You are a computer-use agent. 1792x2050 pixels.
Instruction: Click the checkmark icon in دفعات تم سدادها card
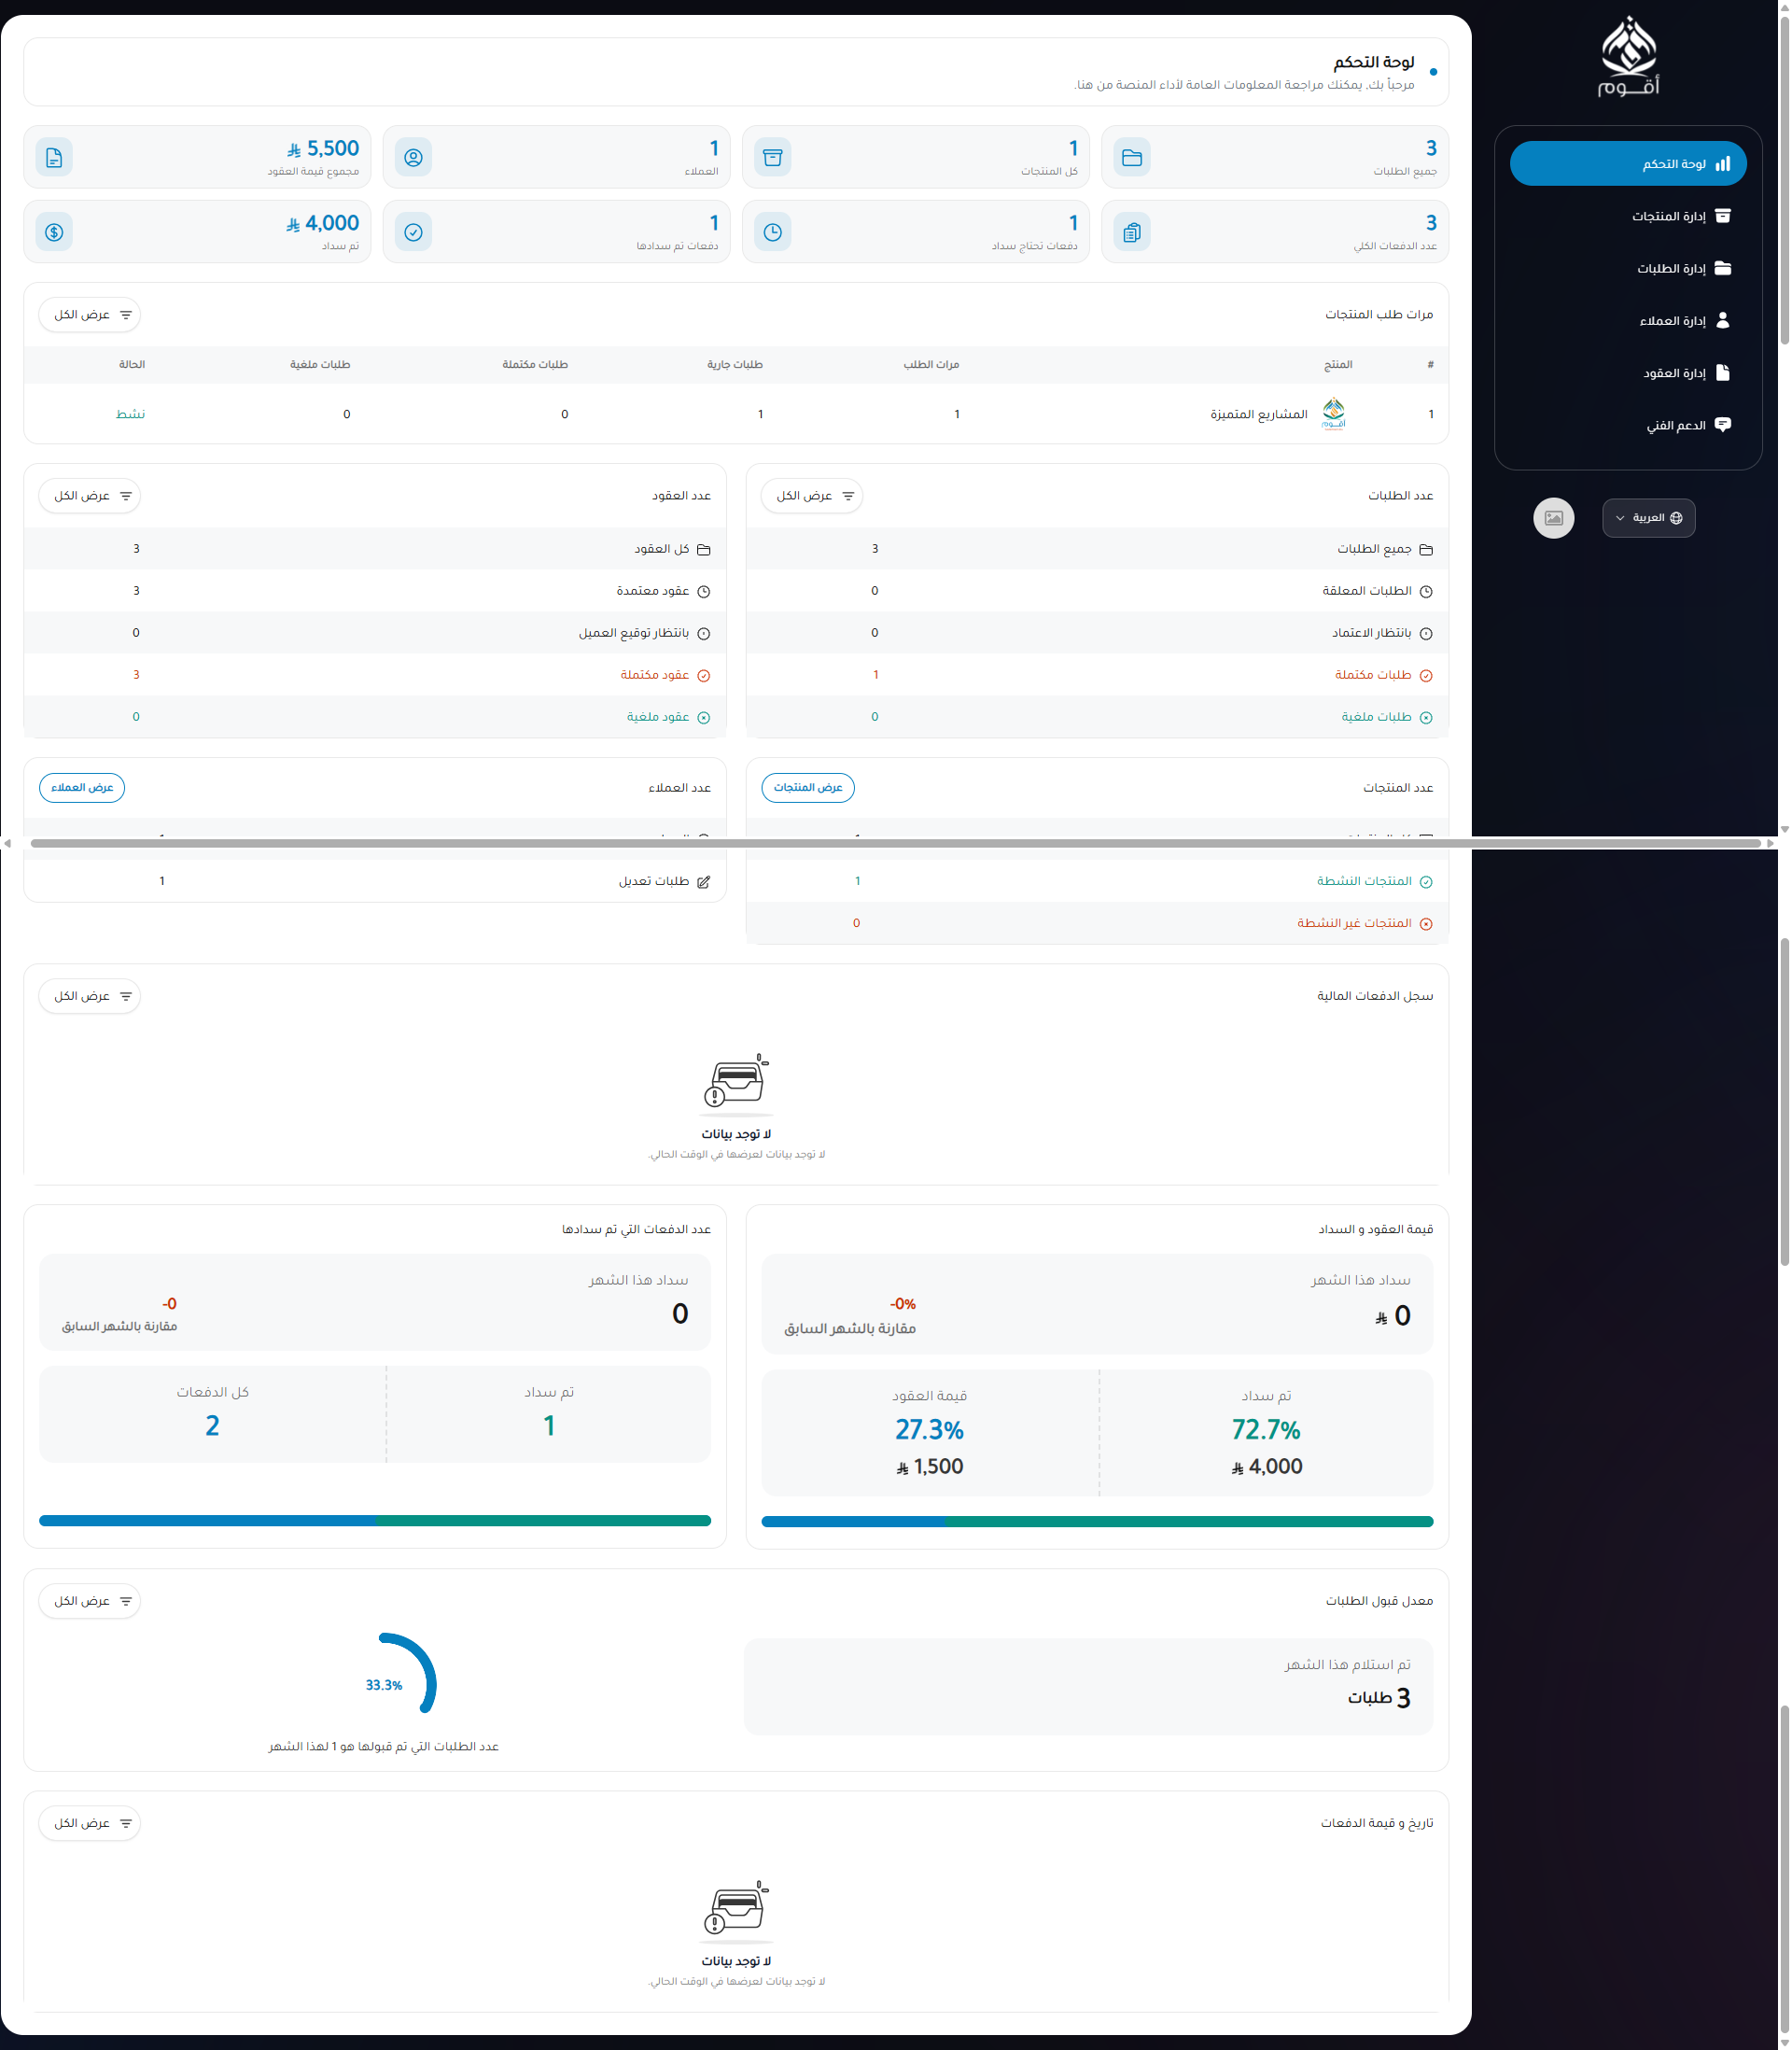pos(413,232)
